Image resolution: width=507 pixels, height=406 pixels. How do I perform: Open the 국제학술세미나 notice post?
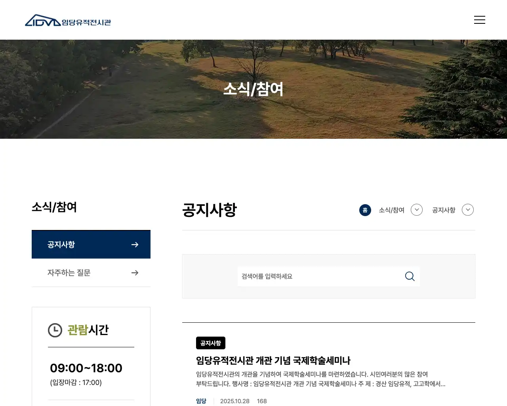click(x=273, y=361)
